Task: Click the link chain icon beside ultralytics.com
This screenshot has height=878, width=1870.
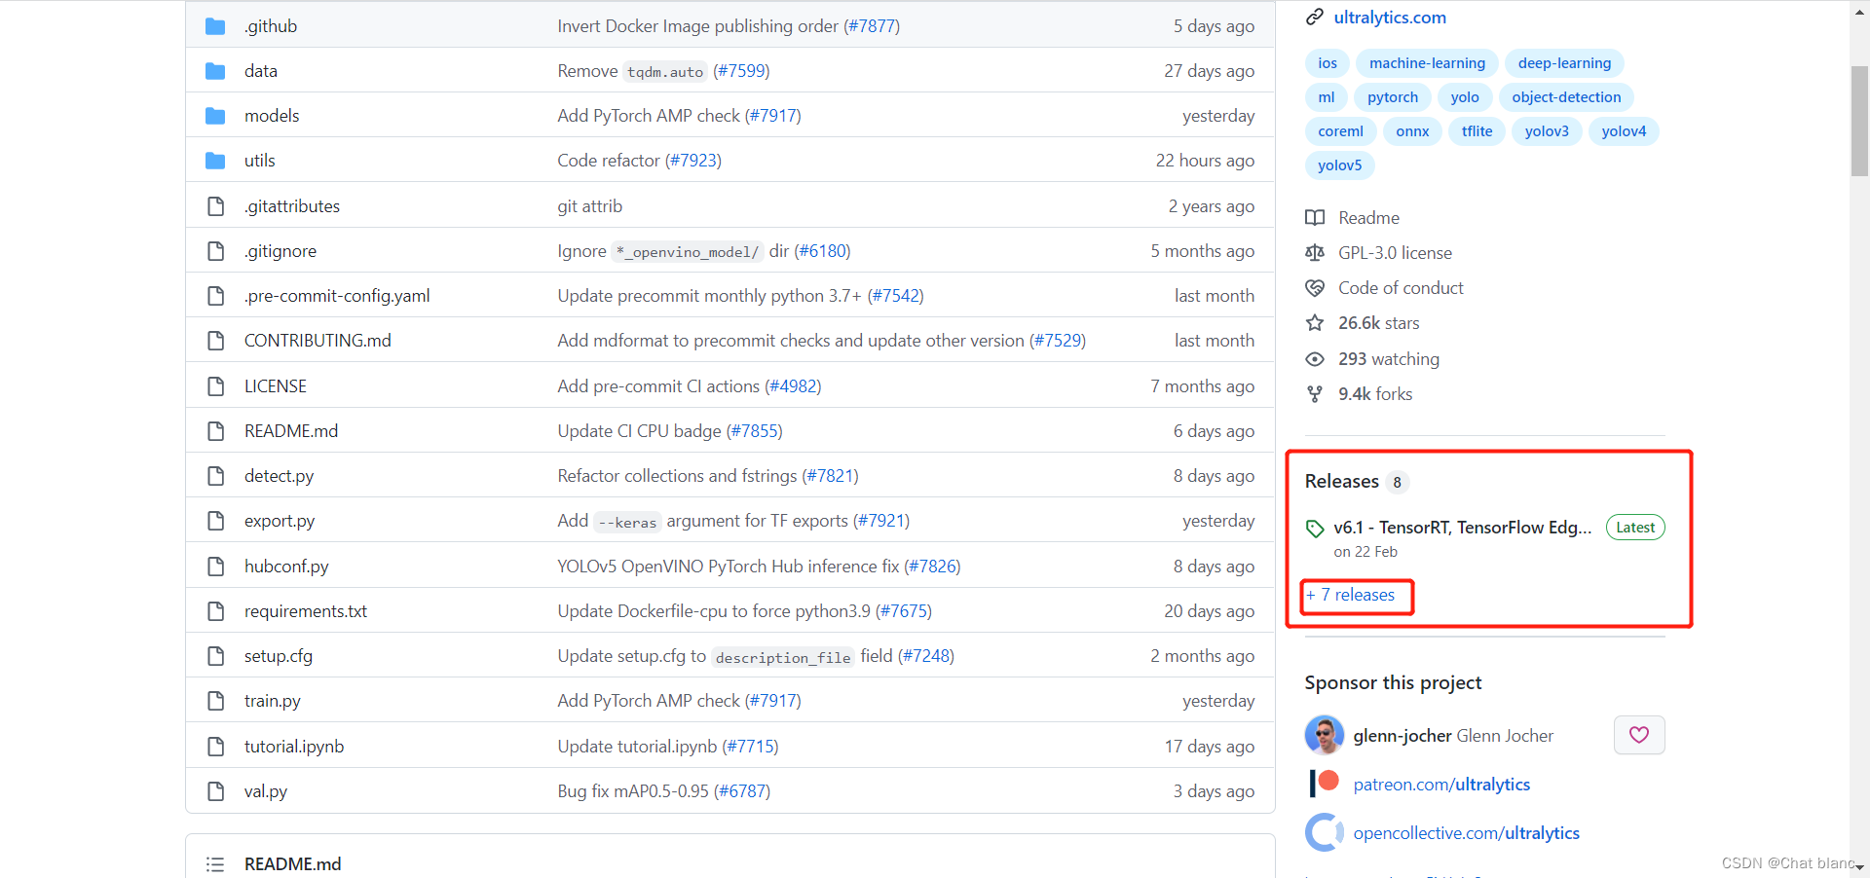Action: coord(1315,17)
